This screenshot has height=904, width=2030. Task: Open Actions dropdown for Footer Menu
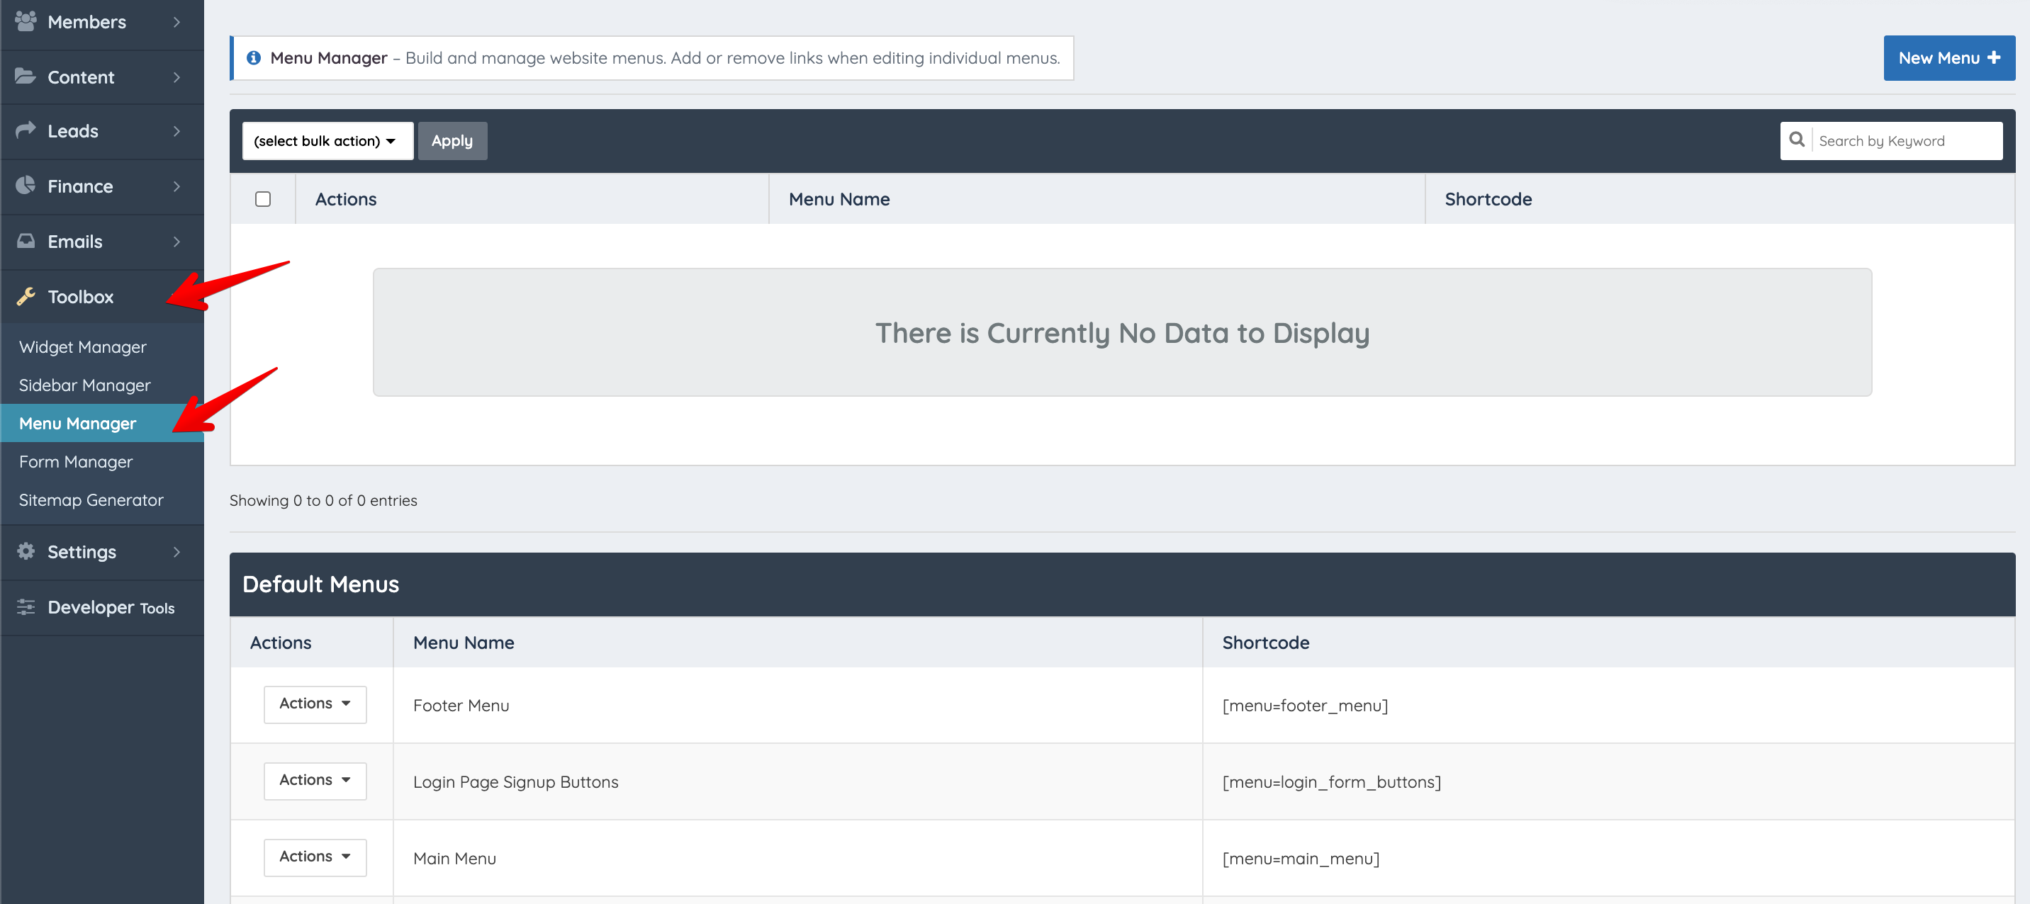(x=315, y=704)
